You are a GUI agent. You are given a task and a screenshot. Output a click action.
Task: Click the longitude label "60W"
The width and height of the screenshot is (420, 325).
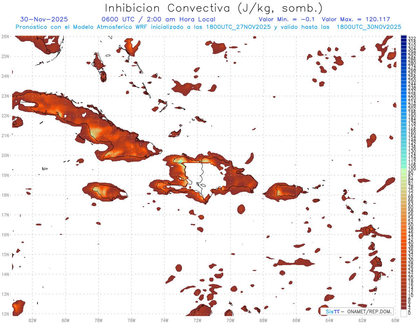coord(395,320)
